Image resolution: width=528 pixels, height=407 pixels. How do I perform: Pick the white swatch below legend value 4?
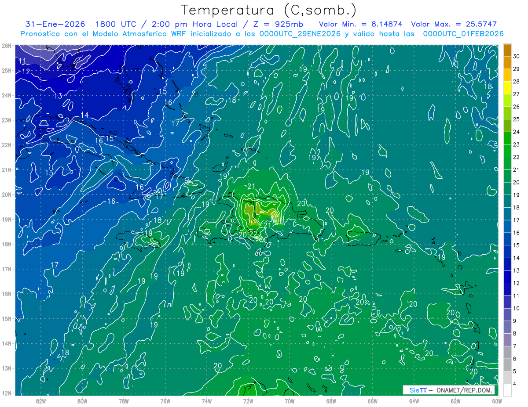507,390
